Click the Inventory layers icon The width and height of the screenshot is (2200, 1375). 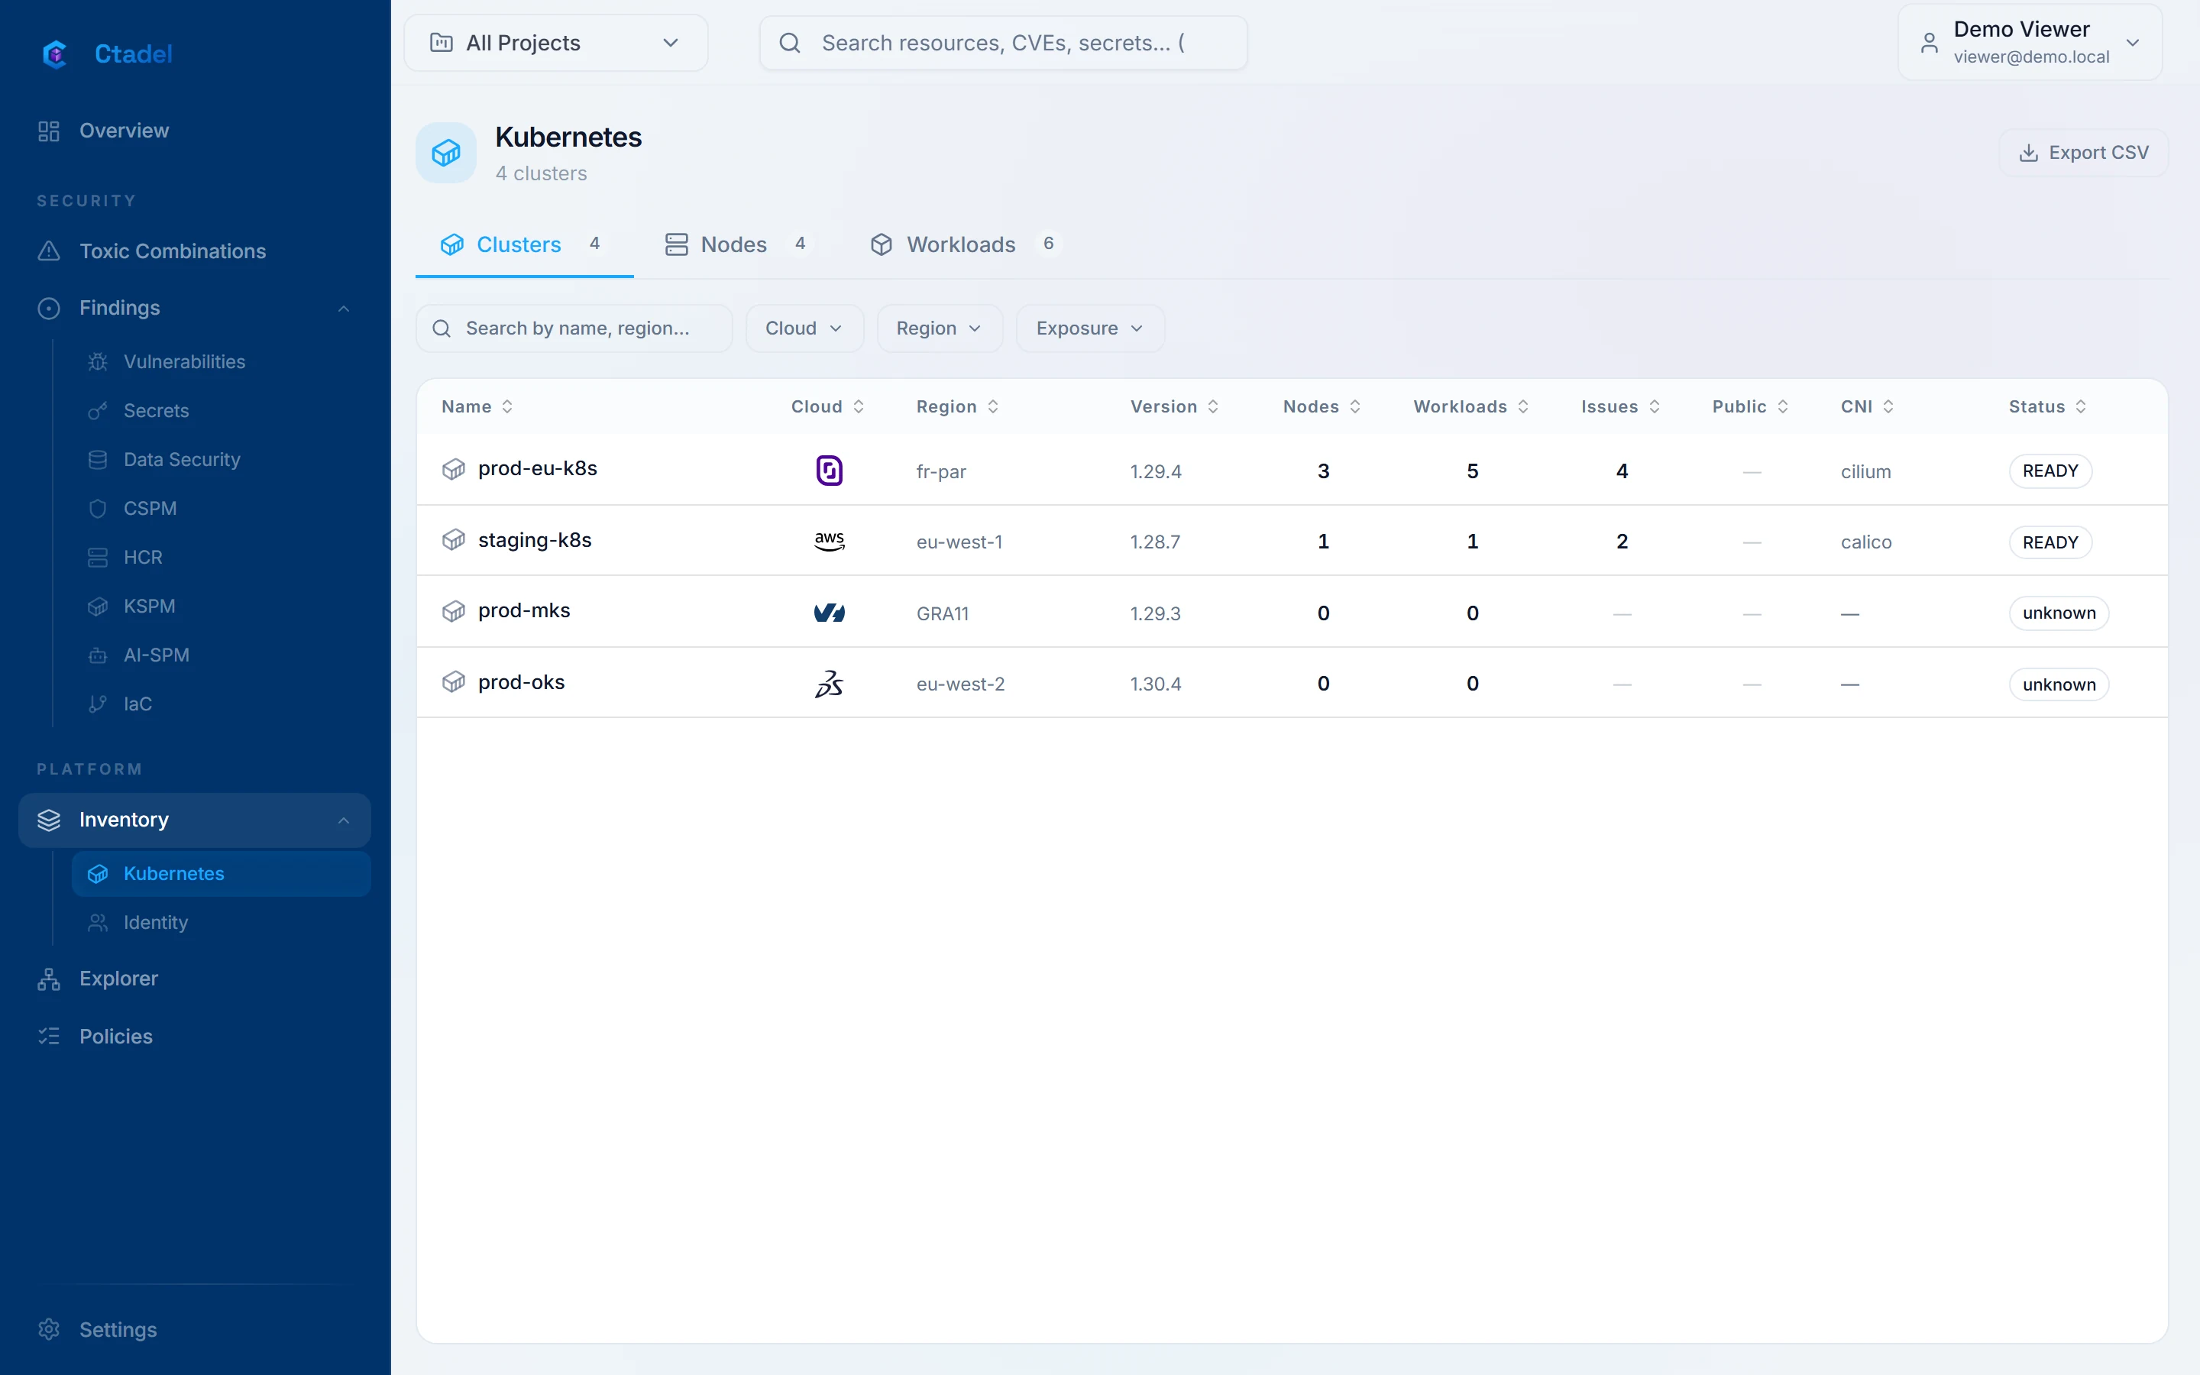[49, 820]
